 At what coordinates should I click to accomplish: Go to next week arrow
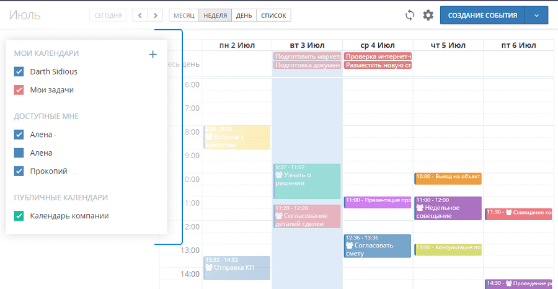click(x=156, y=16)
